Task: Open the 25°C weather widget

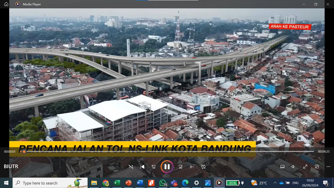Action: pyautogui.click(x=259, y=183)
